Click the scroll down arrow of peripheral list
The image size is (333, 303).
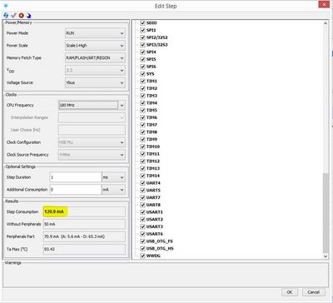[x=326, y=256]
